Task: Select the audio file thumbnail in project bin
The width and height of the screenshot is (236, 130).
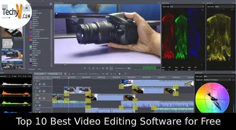Action: (x=7, y=44)
